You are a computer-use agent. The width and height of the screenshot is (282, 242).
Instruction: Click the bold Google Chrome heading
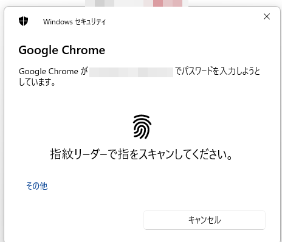point(62,50)
